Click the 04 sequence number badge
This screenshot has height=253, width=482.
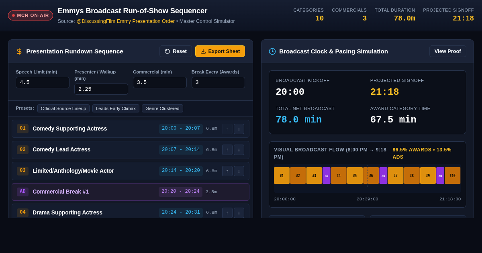(22, 212)
